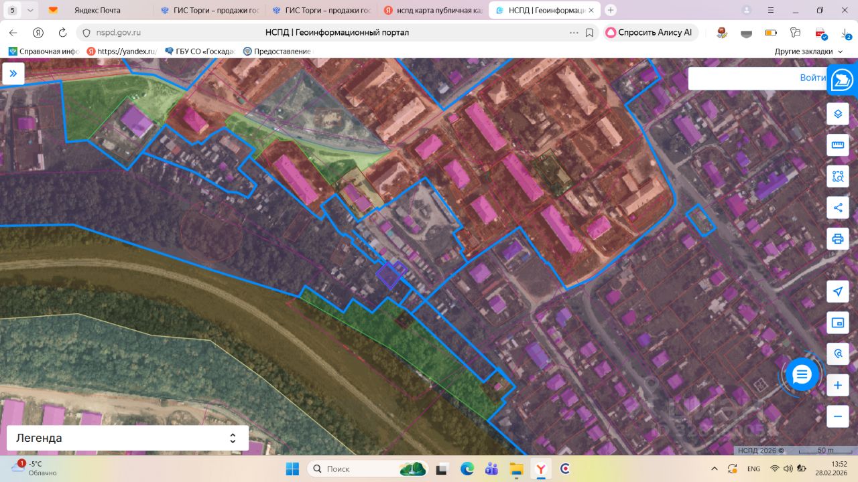
Task: Open the chat assistant bubble
Action: [x=802, y=374]
